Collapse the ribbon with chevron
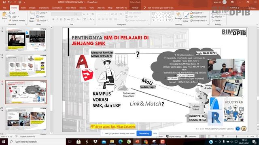259x145 pixels. 257,25
